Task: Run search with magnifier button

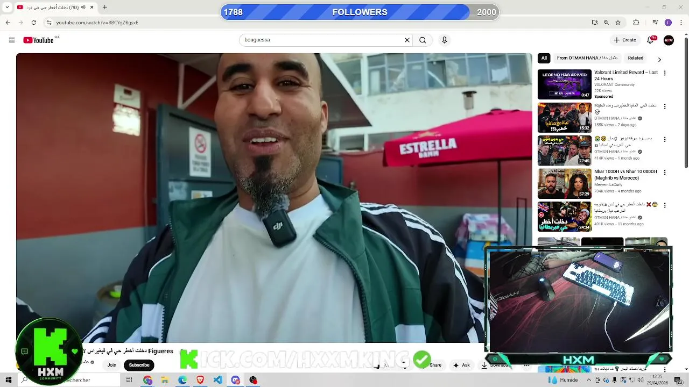Action: tap(423, 40)
